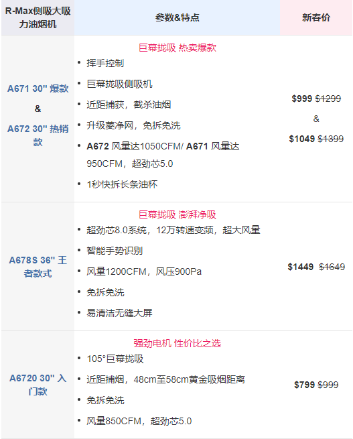The width and height of the screenshot is (353, 439).
Task: Open the A672 30" 热销款 product link
Action: coord(38,135)
